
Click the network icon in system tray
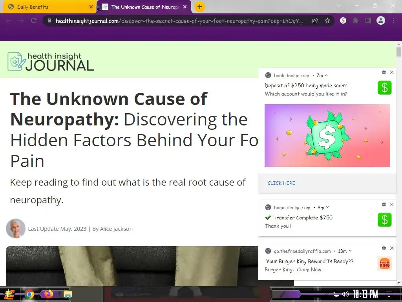pyautogui.click(x=336, y=294)
